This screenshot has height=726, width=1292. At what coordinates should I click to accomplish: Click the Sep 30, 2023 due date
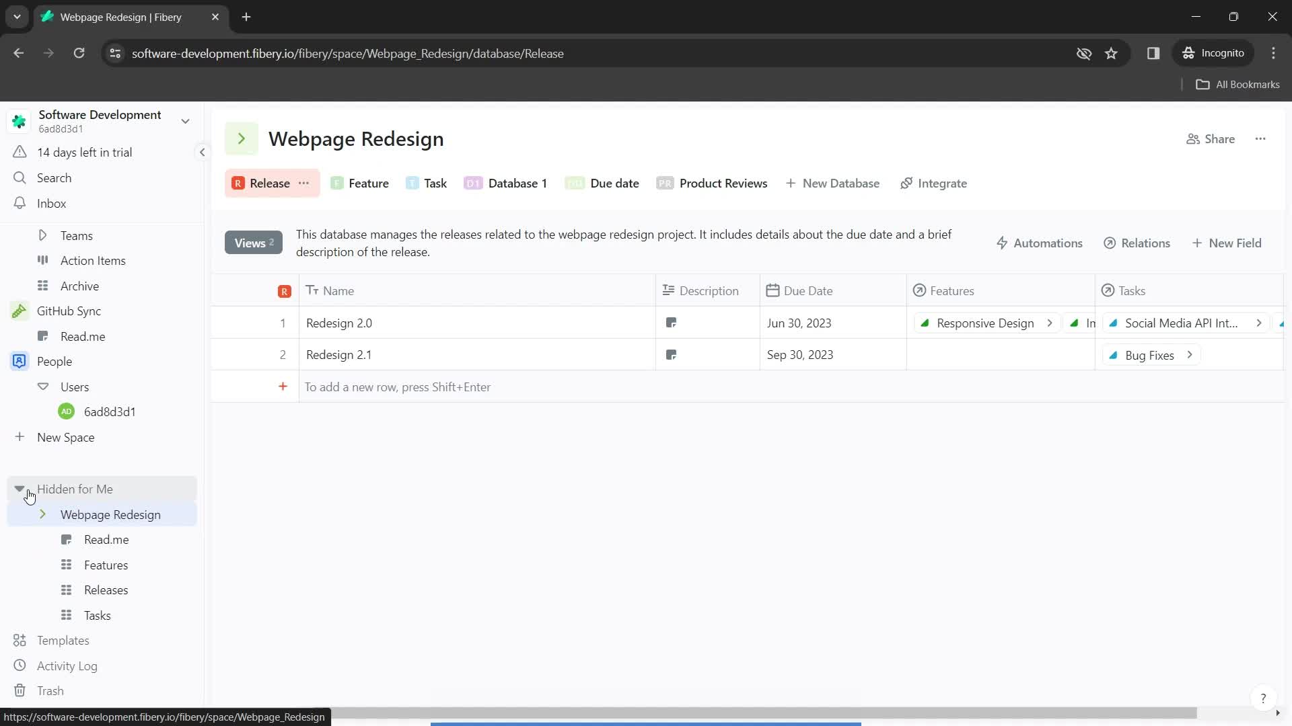799,355
